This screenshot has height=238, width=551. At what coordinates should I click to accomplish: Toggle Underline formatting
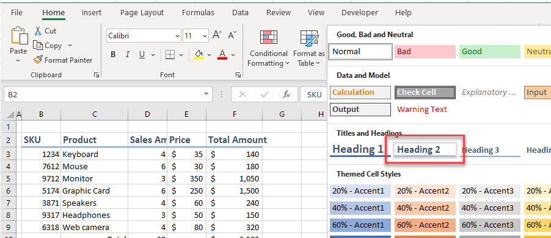tap(142, 55)
